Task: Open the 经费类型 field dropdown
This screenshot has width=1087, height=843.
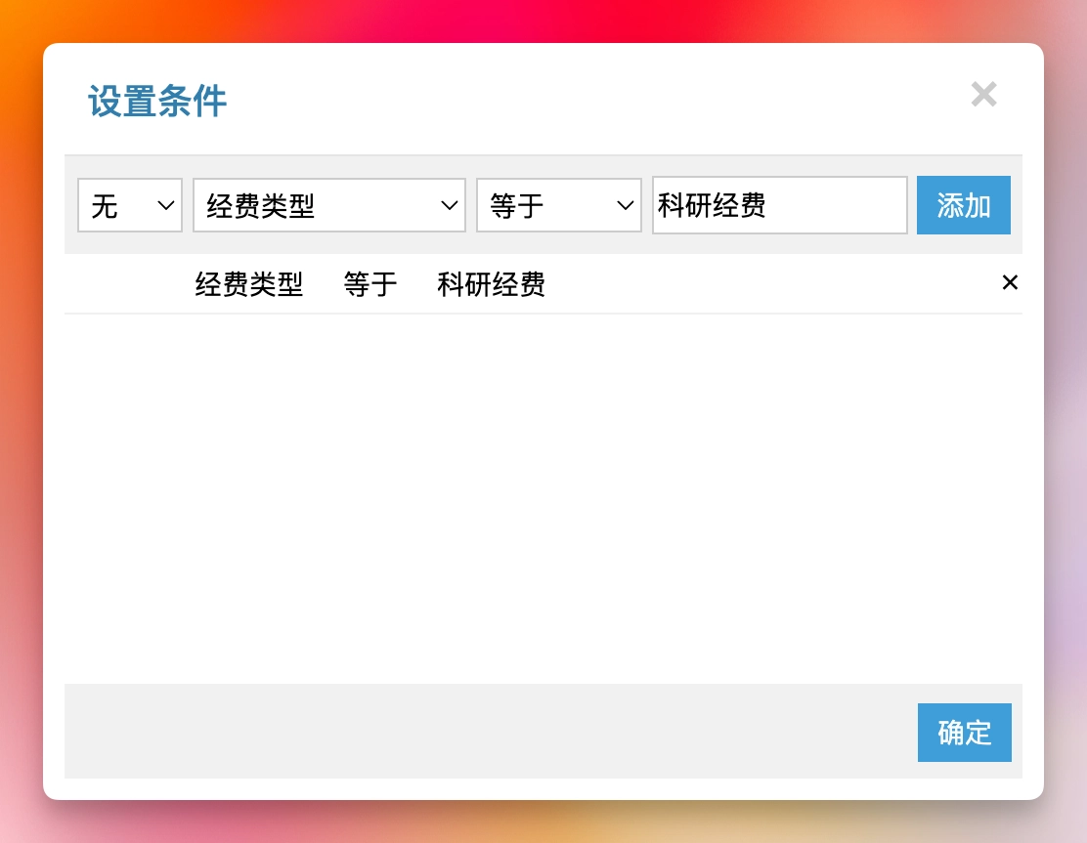Action: pos(329,205)
